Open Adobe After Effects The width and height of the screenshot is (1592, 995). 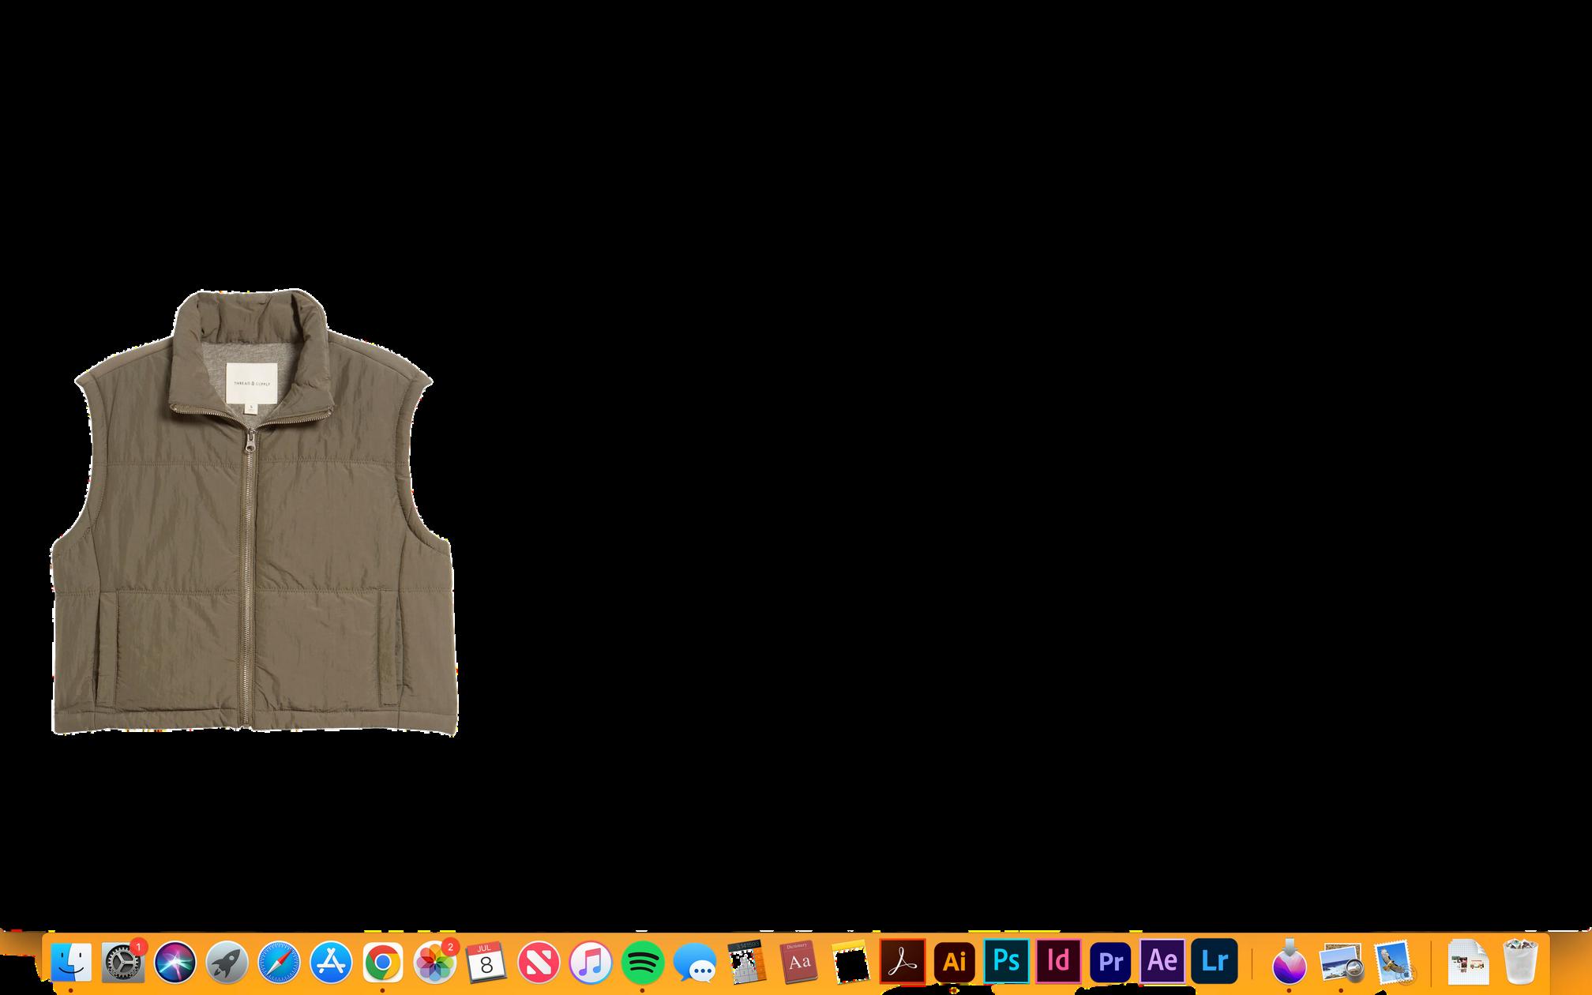click(x=1162, y=961)
